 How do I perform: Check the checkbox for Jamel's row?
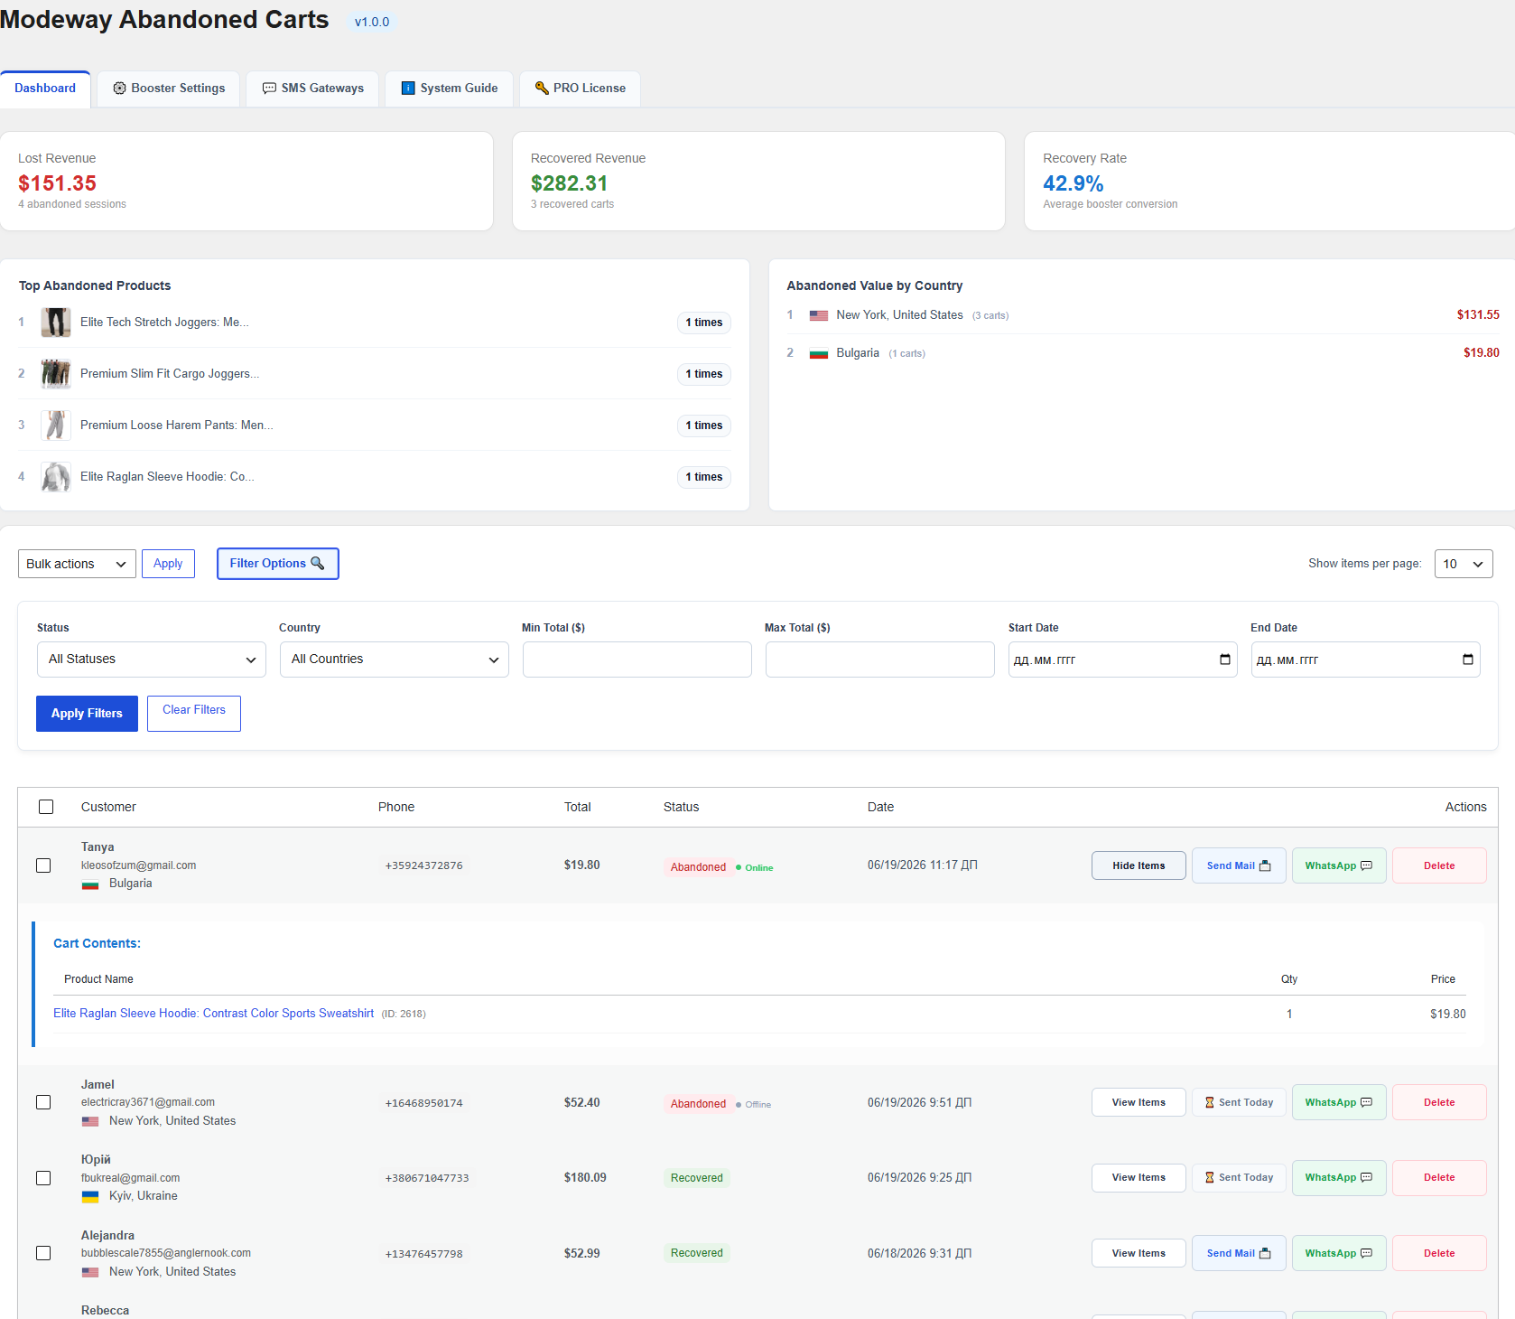[43, 1102]
